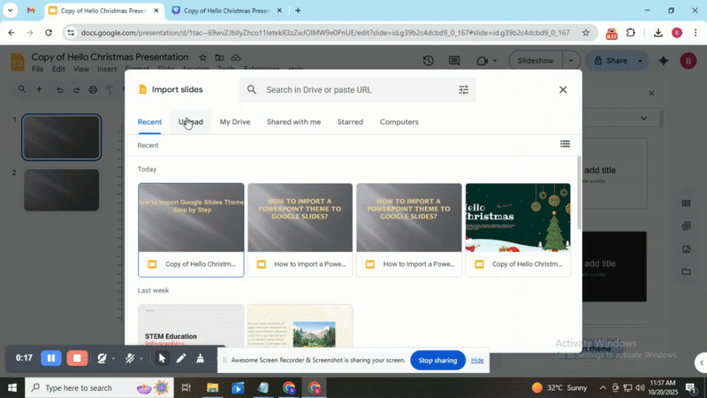Expand the Share button dropdown arrow
Screen dimensions: 707x398
pos(642,61)
